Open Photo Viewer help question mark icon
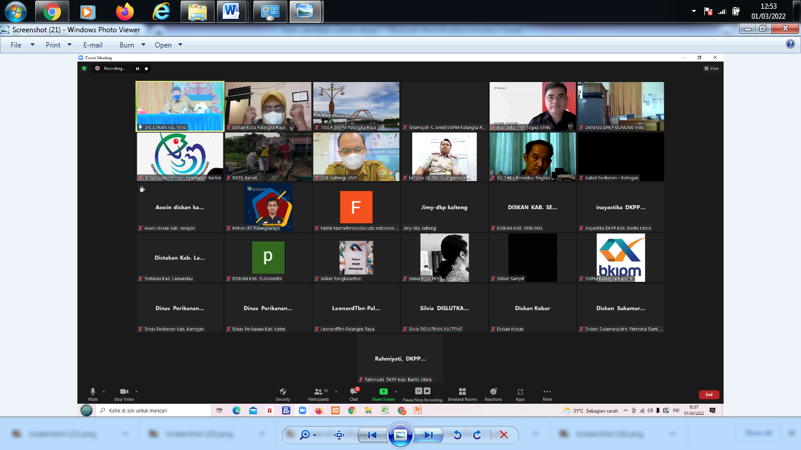The height and width of the screenshot is (450, 801). [x=790, y=44]
